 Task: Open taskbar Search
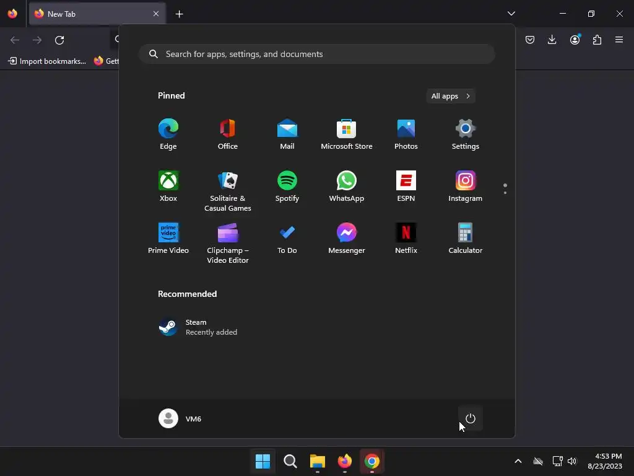(x=290, y=461)
